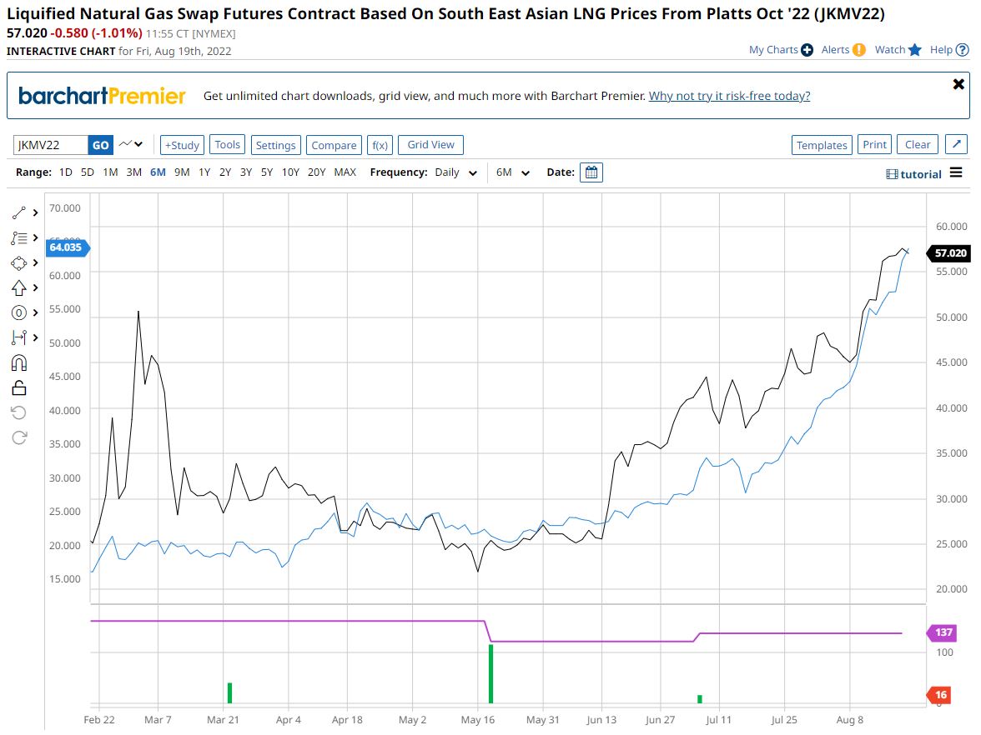
Task: Click the Alerts exclamation icon
Action: click(860, 50)
